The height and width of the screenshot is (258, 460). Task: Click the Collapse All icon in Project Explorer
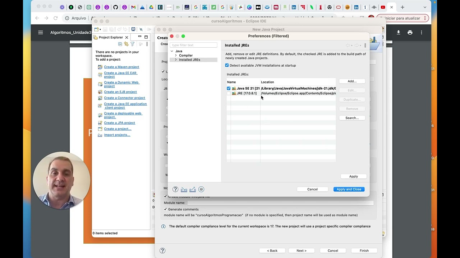pyautogui.click(x=120, y=44)
